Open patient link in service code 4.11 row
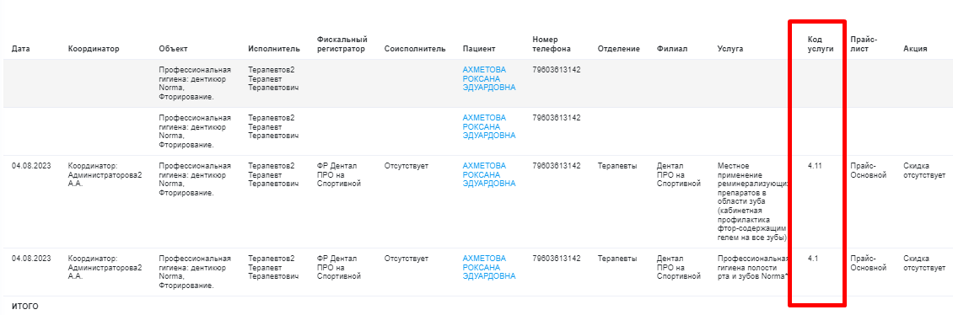 [489, 175]
